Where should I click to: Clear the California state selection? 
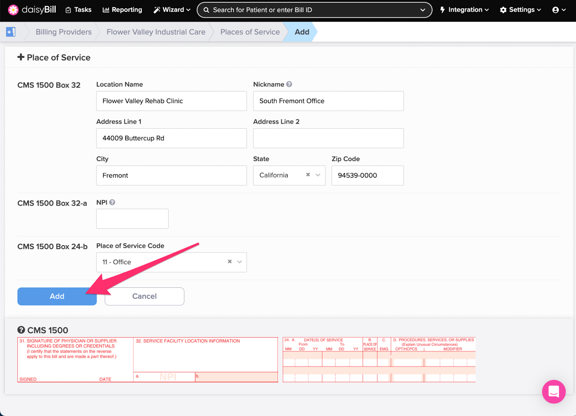[x=308, y=175]
